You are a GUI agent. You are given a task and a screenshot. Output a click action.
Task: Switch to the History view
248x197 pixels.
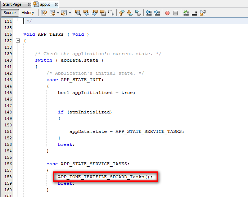(28, 13)
